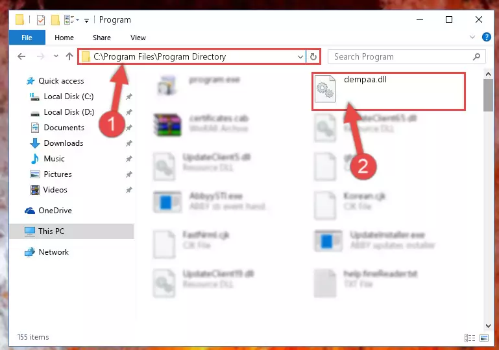Screen dimensions: 499x350
Task: Click the dempaa.dll gear file icon
Action: [325, 89]
